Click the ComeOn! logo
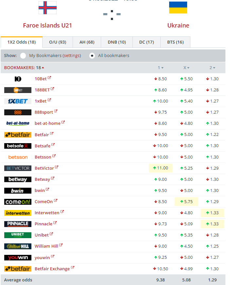 click(x=18, y=202)
